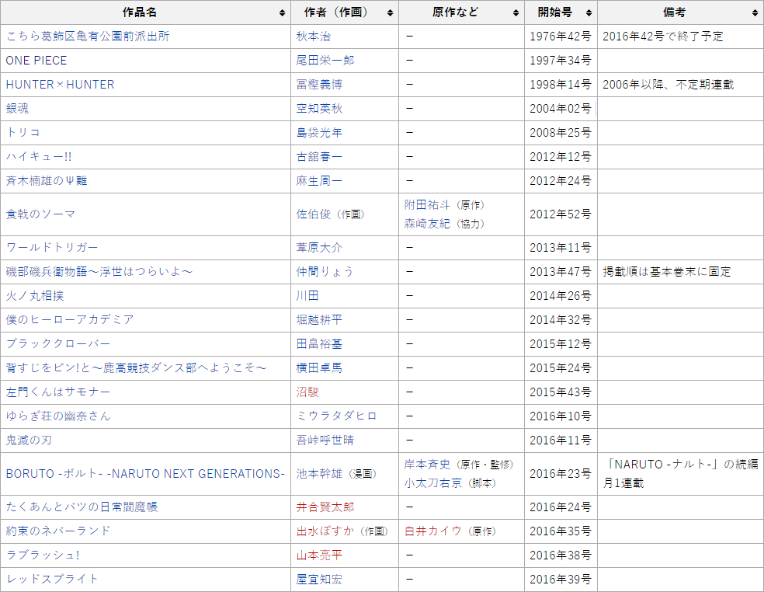Open author 尾田栄一郎 link
764x592 pixels.
(325, 61)
